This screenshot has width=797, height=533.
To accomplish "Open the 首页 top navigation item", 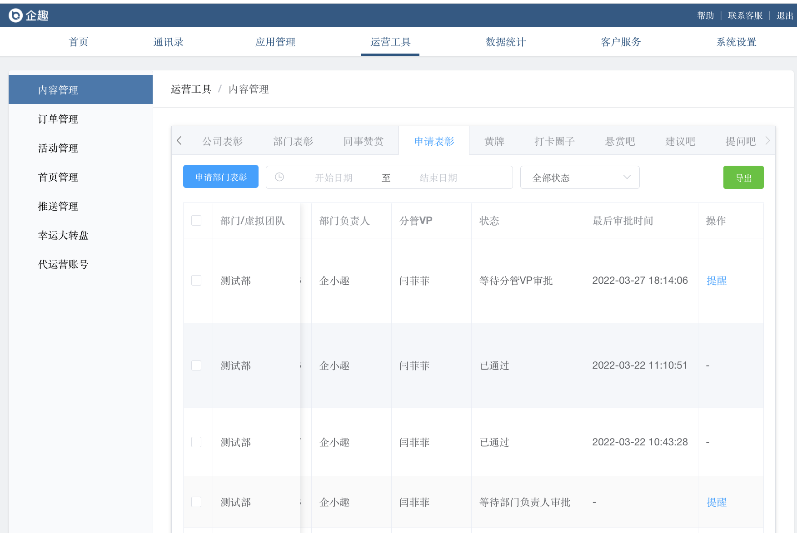I will [79, 42].
